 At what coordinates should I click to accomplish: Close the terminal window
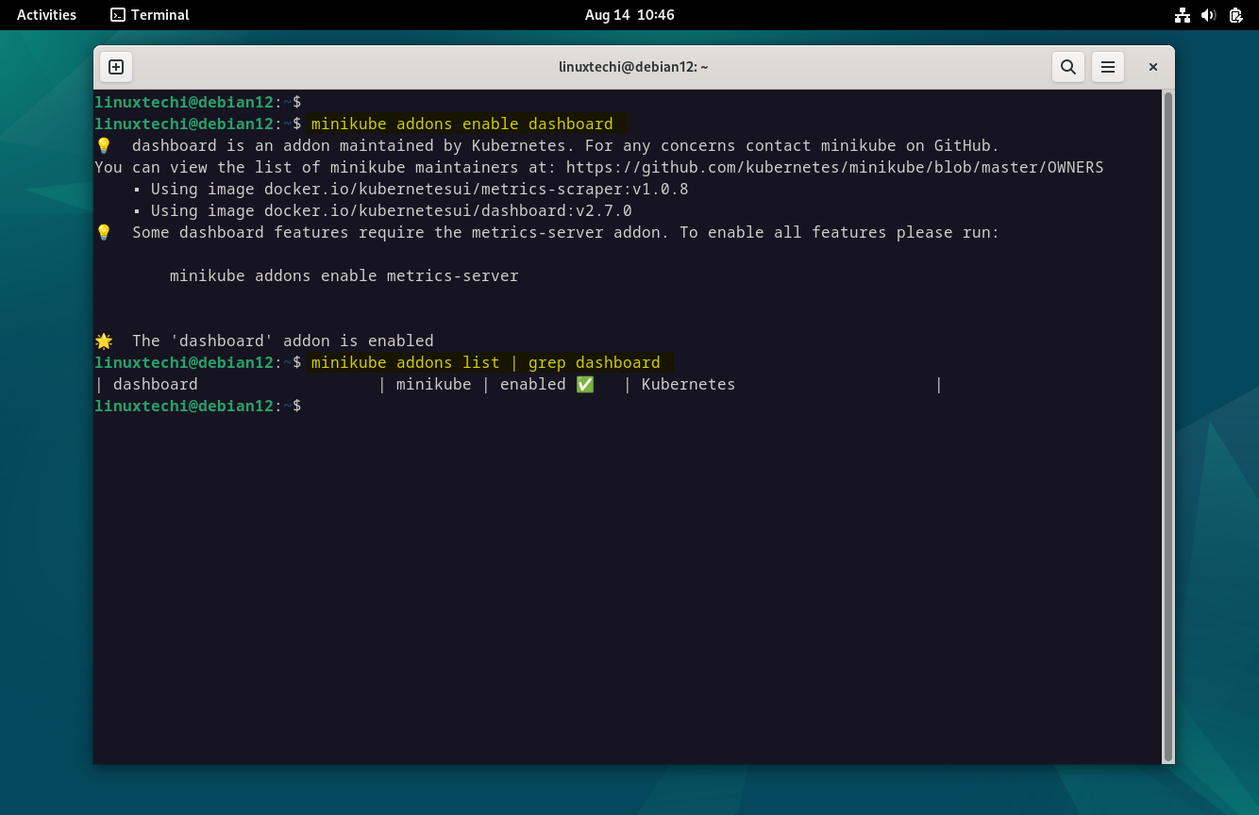pyautogui.click(x=1152, y=67)
